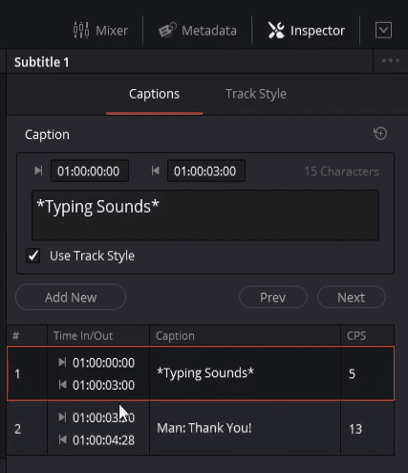This screenshot has height=473, width=408.
Task: Add a new caption with Add New
Action: [71, 297]
